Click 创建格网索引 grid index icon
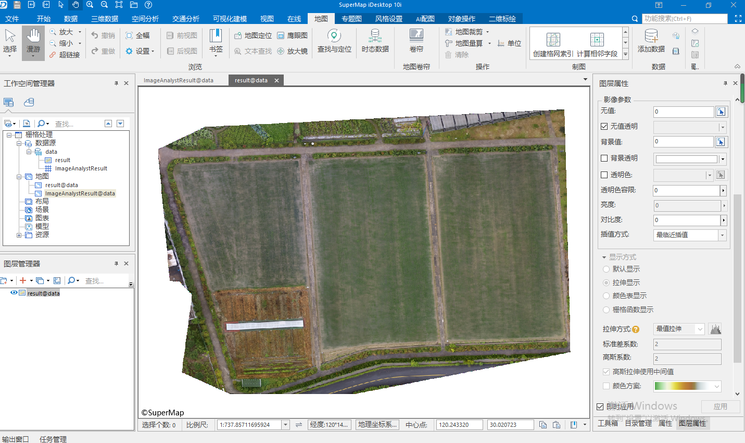Screen dimensions: 745x443 tap(553, 44)
